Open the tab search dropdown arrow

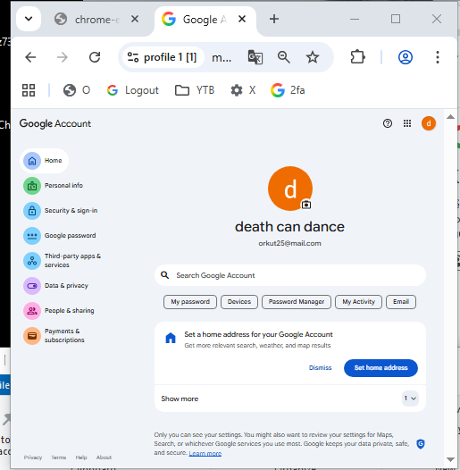[x=29, y=19]
